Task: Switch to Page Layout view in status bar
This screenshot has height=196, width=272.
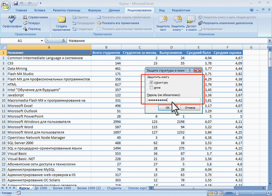Action: 216,193
